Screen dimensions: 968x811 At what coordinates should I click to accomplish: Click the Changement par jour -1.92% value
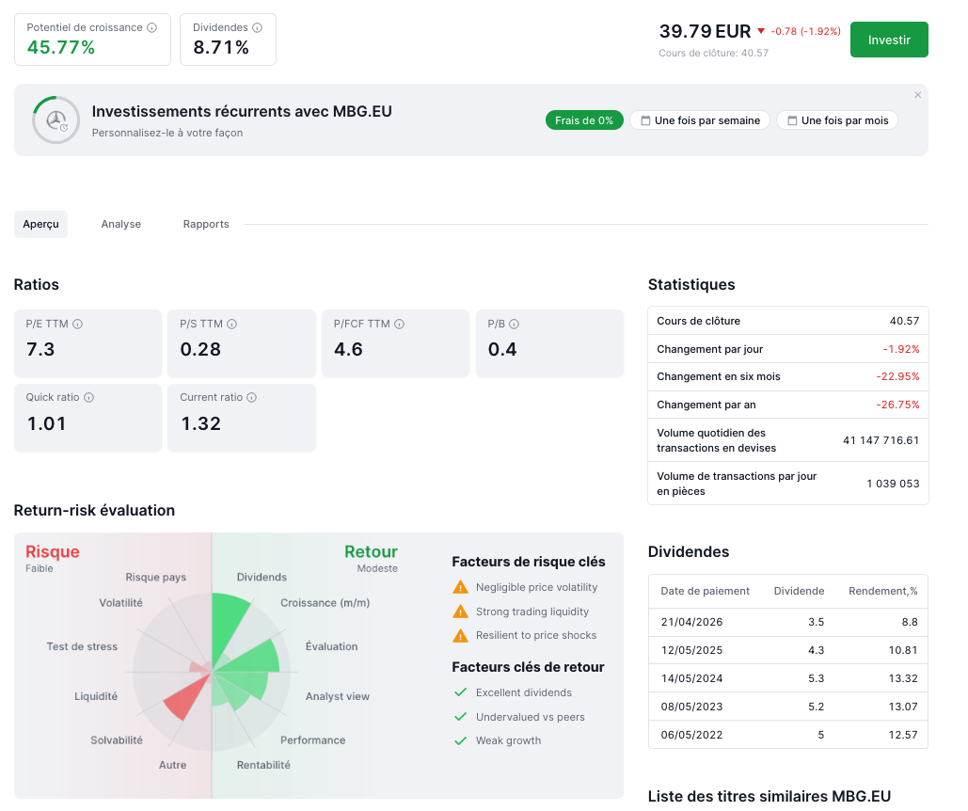[900, 349]
